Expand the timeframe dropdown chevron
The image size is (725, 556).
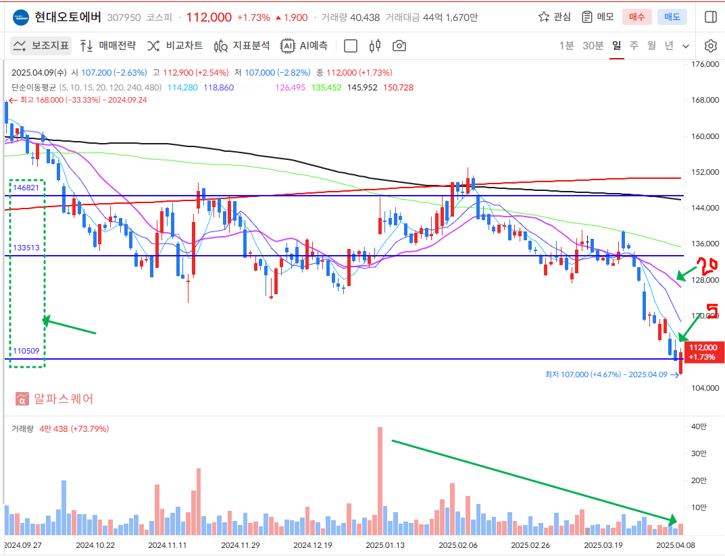[686, 46]
